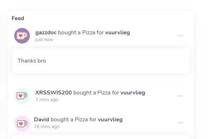Click 'bought a Pizza for' in gazzdoc's post

click(81, 33)
